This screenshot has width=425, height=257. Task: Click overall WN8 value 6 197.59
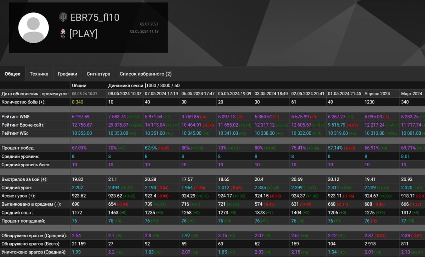tap(81, 117)
